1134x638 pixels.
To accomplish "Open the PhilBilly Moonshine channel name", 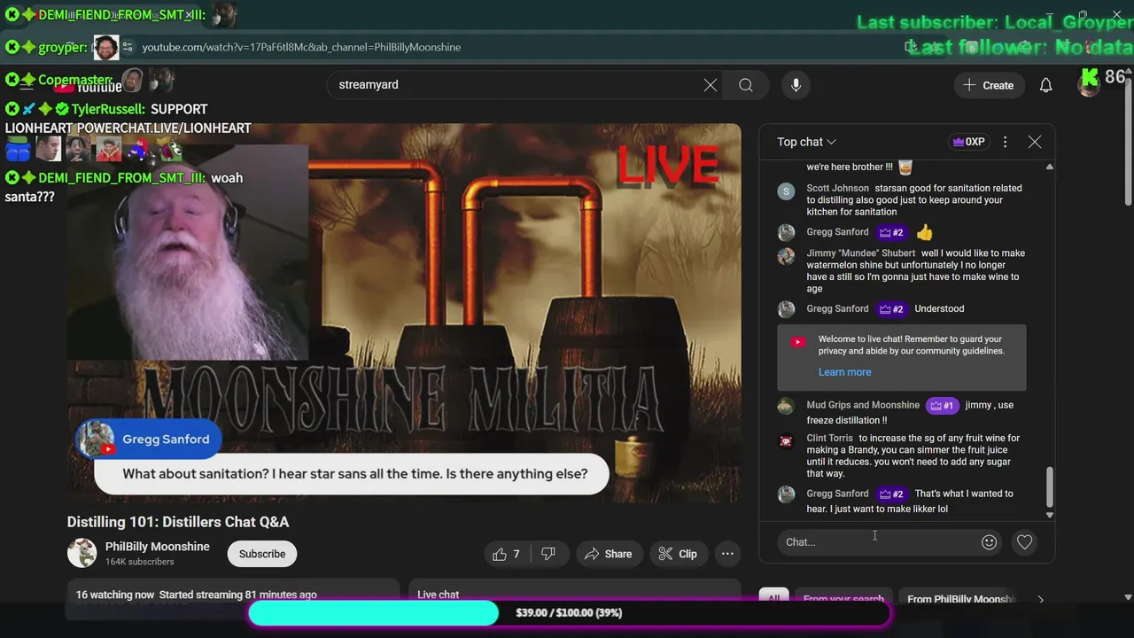I will [x=158, y=547].
